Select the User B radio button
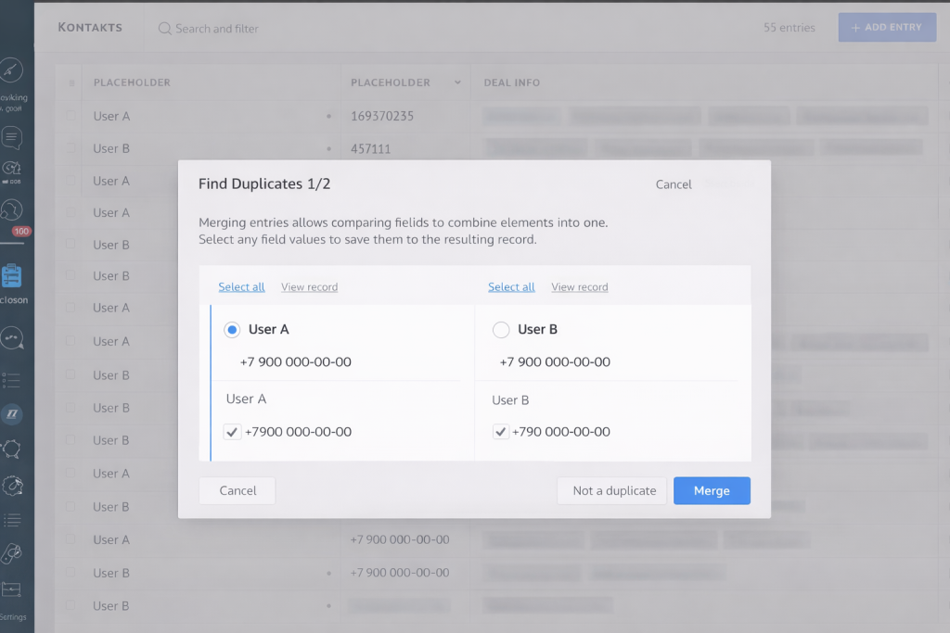Image resolution: width=950 pixels, height=633 pixels. tap(501, 330)
